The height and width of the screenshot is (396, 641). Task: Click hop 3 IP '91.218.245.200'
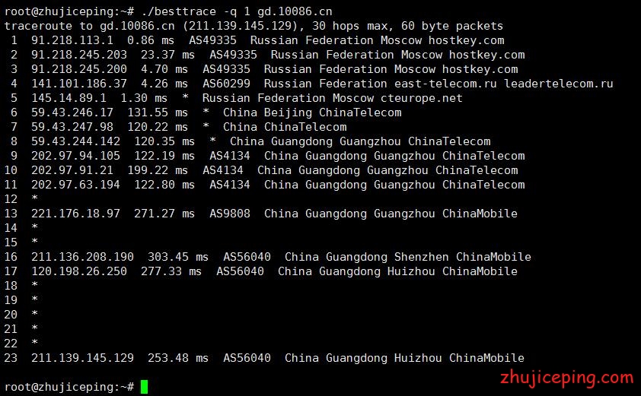tap(79, 69)
